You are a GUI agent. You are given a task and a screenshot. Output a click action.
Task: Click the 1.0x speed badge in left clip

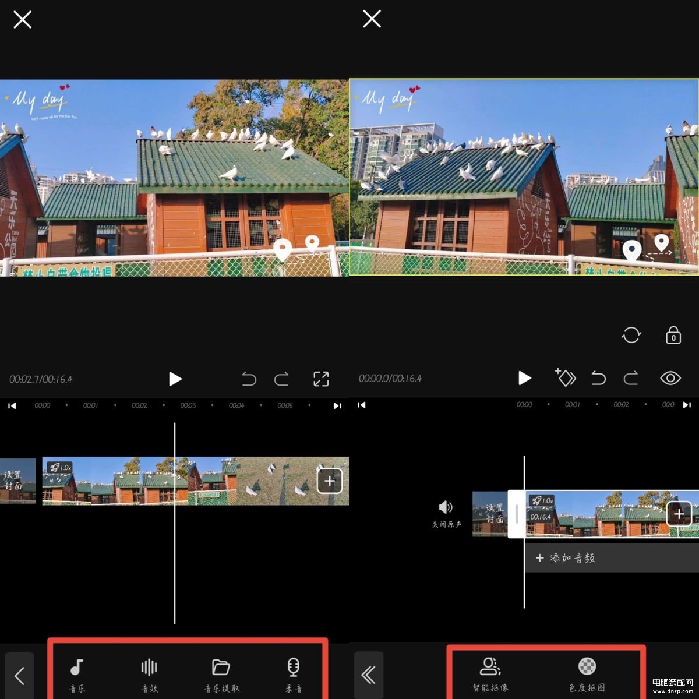[x=60, y=467]
